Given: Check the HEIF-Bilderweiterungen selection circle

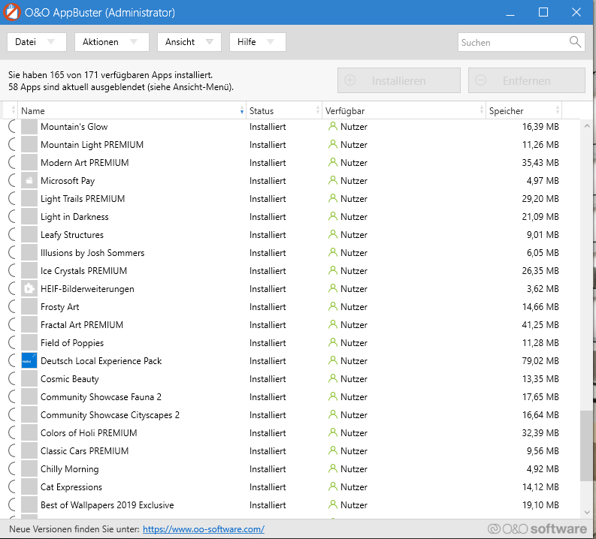Looking at the screenshot, I should click(x=13, y=289).
